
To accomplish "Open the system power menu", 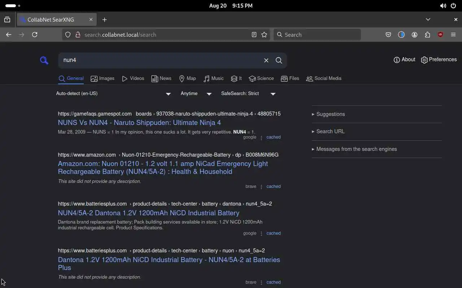I will tap(453, 6).
